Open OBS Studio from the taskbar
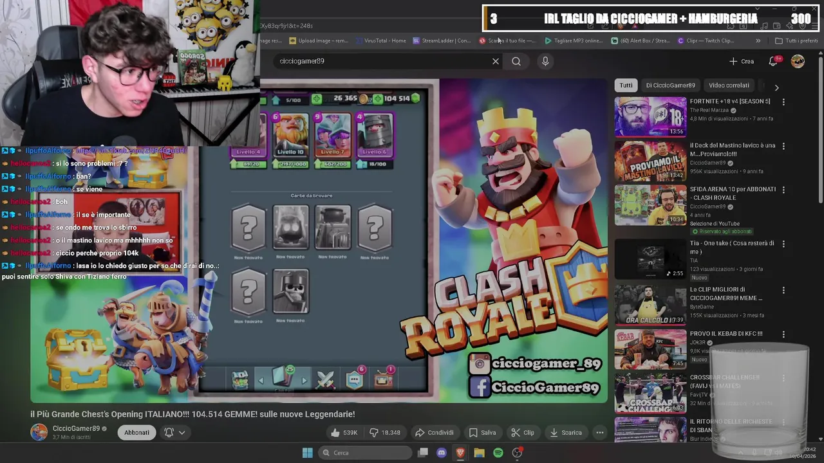Screen dimensions: 824x463 (x=517, y=453)
